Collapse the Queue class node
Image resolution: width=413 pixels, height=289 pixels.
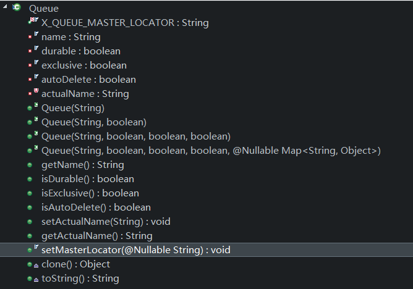[5, 8]
